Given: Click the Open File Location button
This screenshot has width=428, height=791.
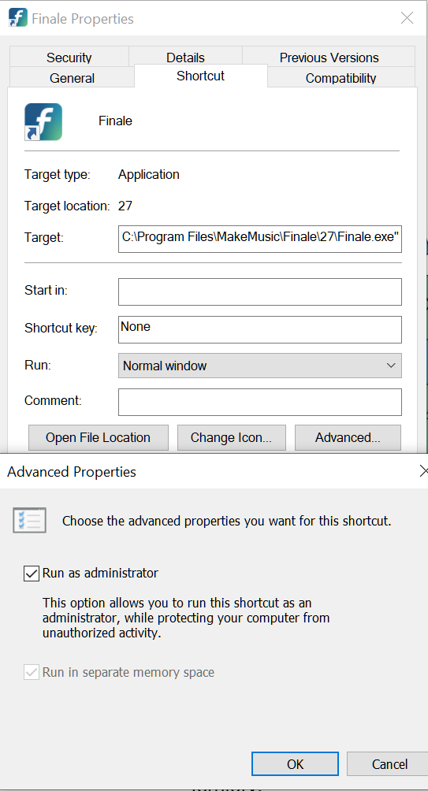Looking at the screenshot, I should [x=98, y=437].
